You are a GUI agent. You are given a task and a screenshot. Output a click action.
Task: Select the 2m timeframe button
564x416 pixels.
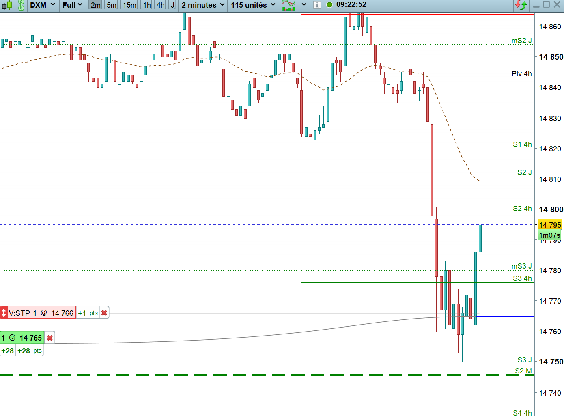click(95, 5)
